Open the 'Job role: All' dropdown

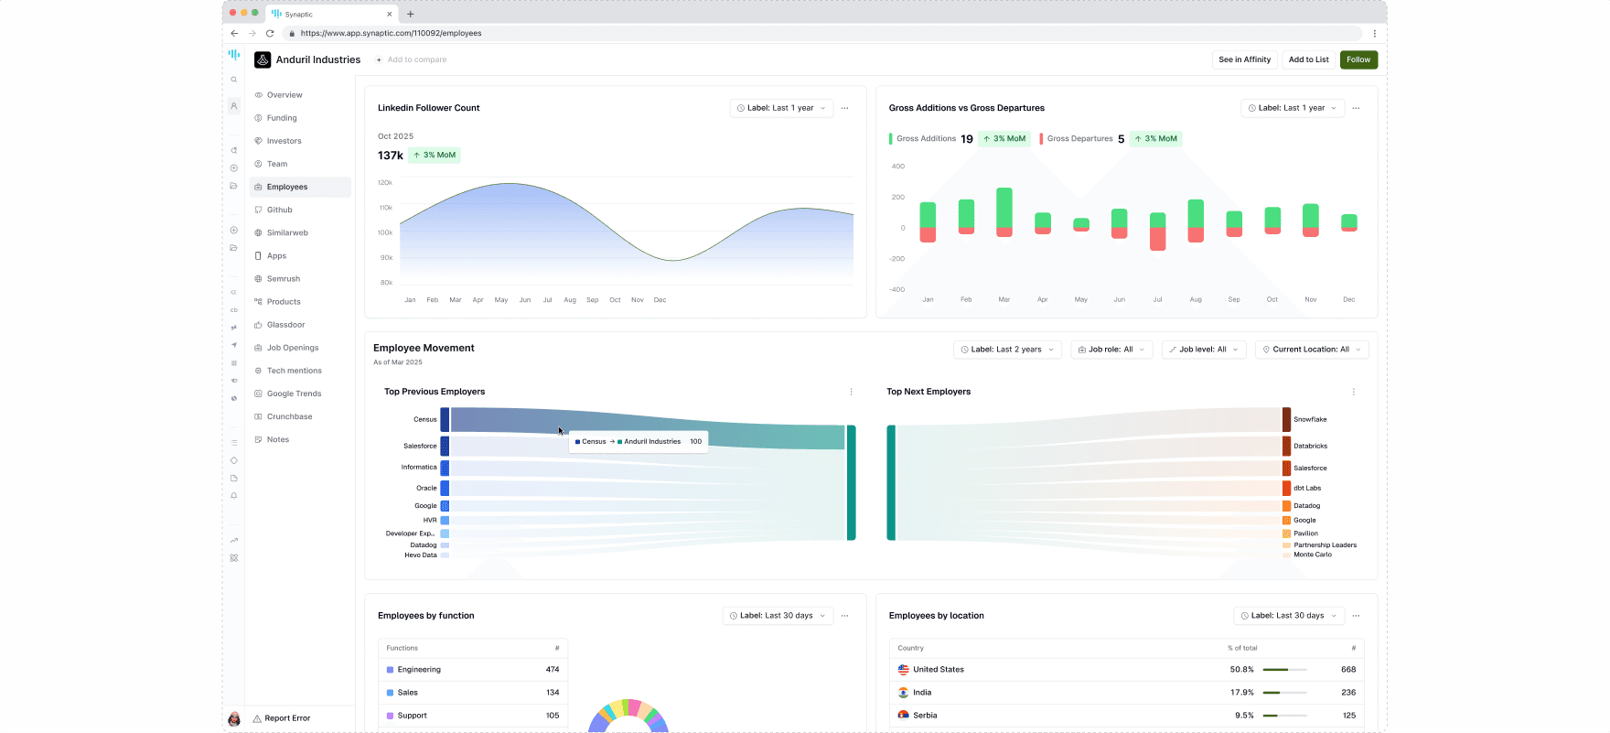pyautogui.click(x=1111, y=350)
